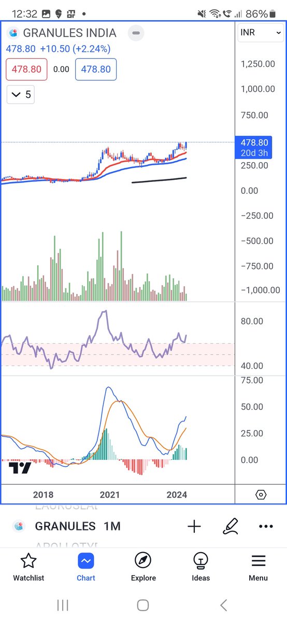This screenshot has height=622, width=287.
Task: Click the GRANULES INDIA chart title
Action: [70, 33]
